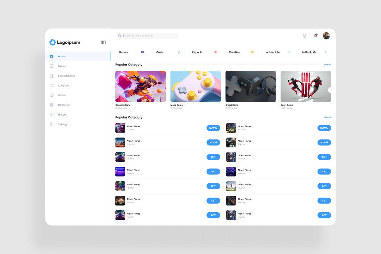Open the Moba Game category thumbnail
381x254 pixels.
coord(195,86)
